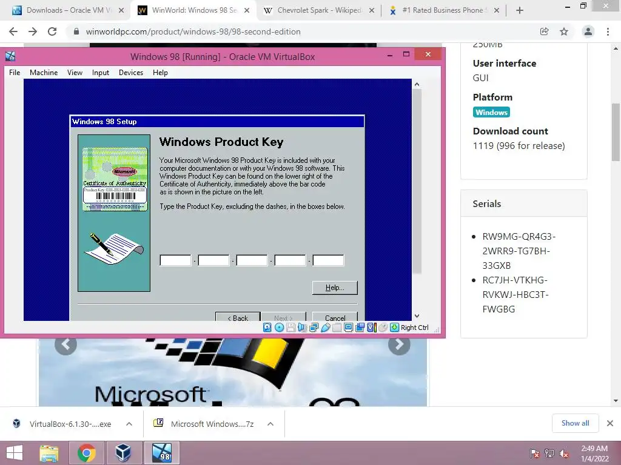Screen dimensions: 621x465
Task: Open VirtualBox audio status icon
Action: point(302,328)
